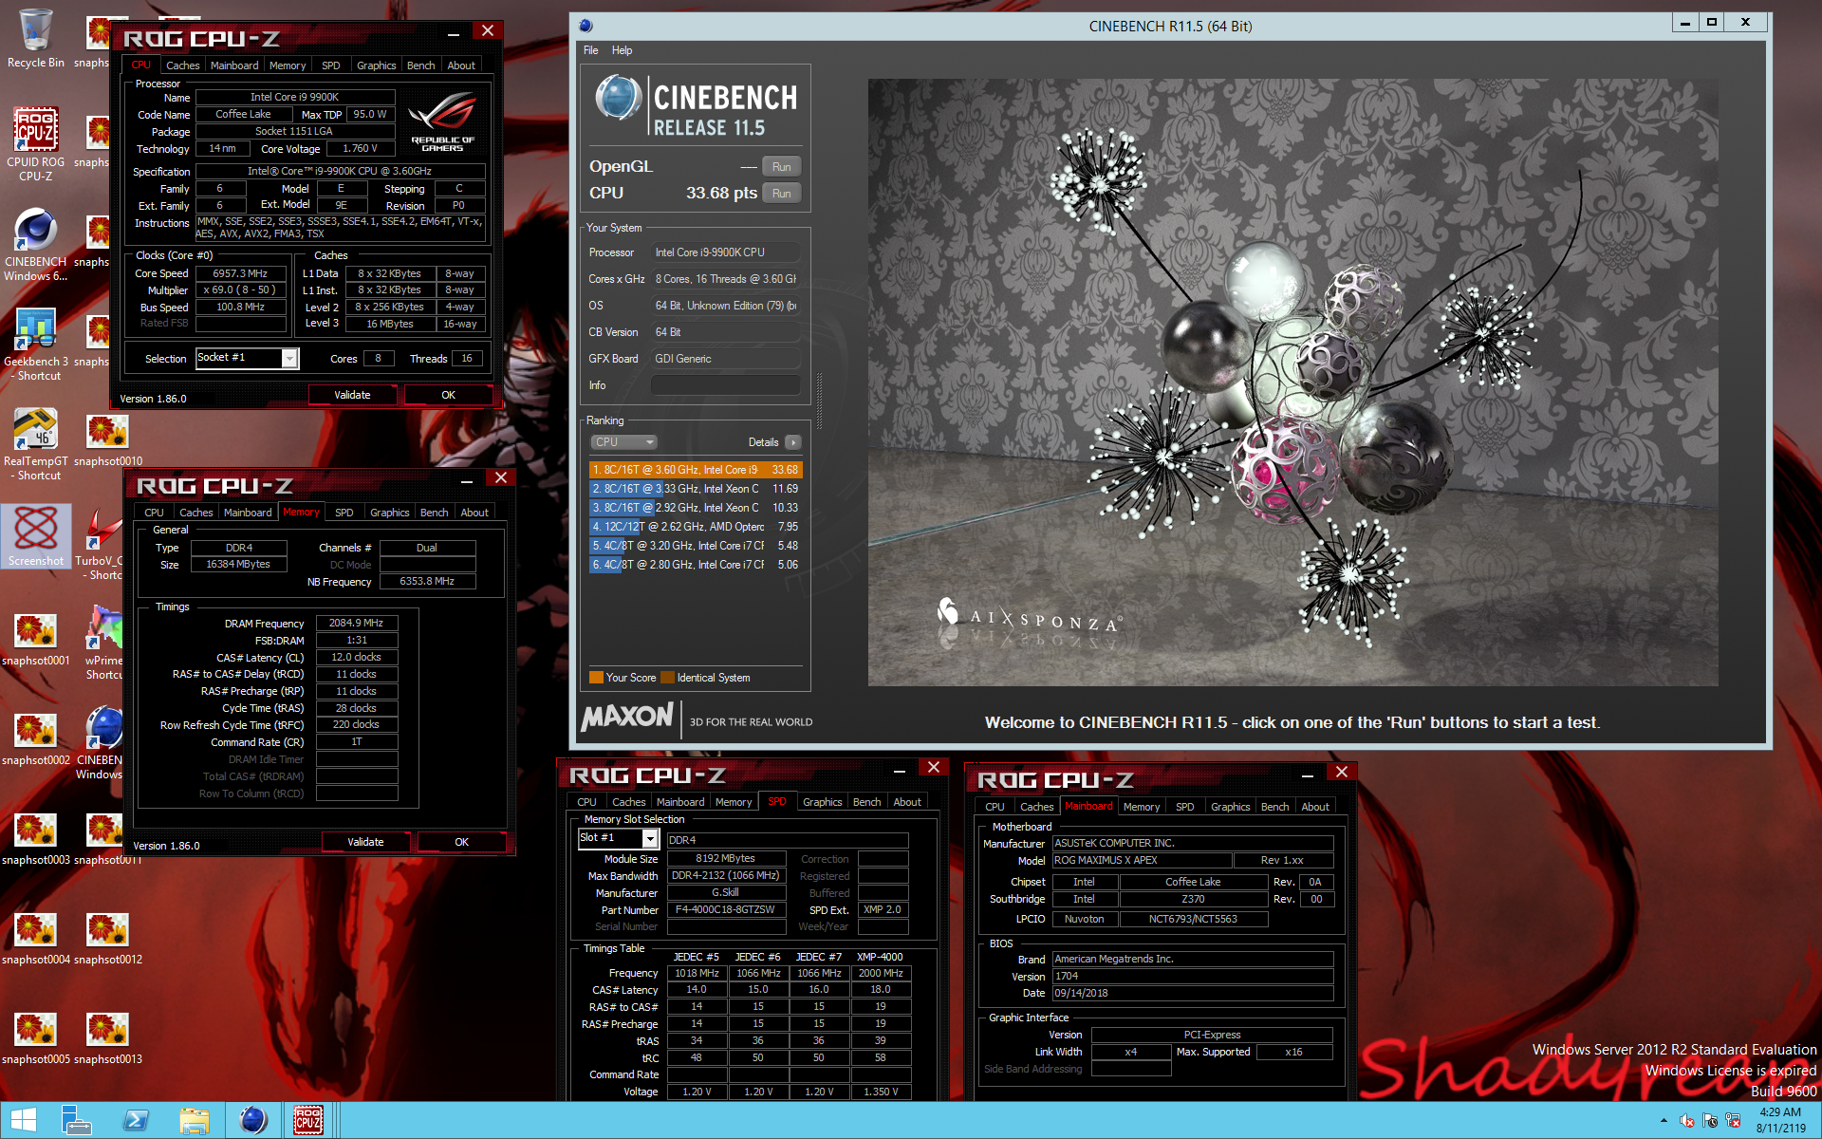This screenshot has height=1139, width=1822.
Task: Run the CPU benchmark in Cinebench
Action: (781, 193)
